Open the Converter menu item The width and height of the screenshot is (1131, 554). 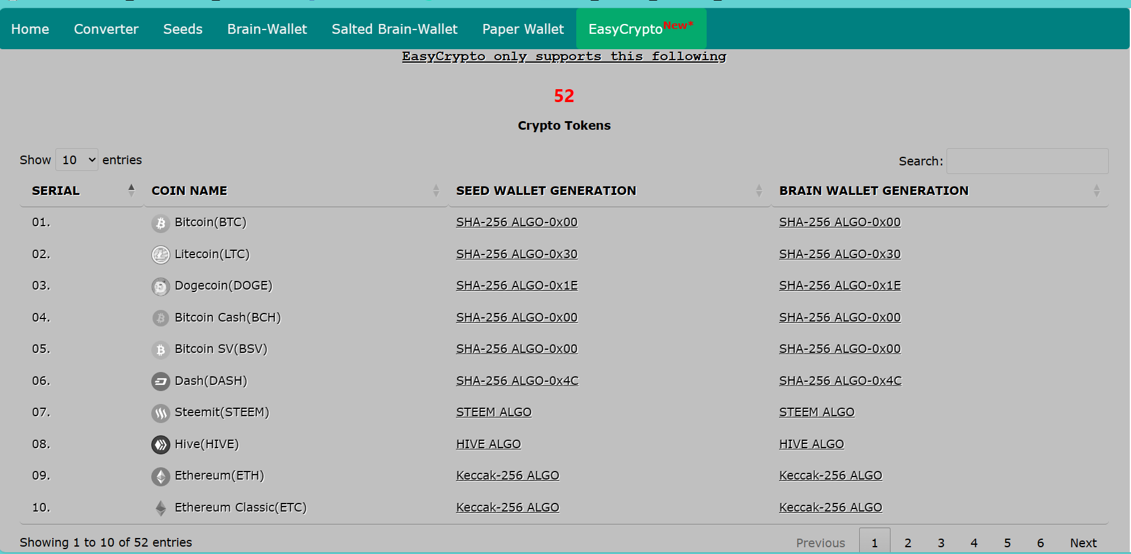coord(106,29)
